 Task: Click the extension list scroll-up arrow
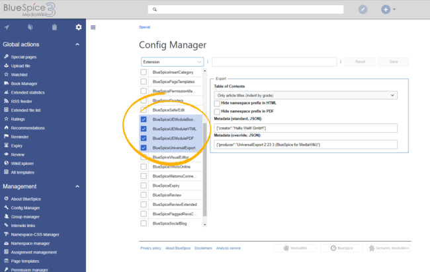coord(204,71)
